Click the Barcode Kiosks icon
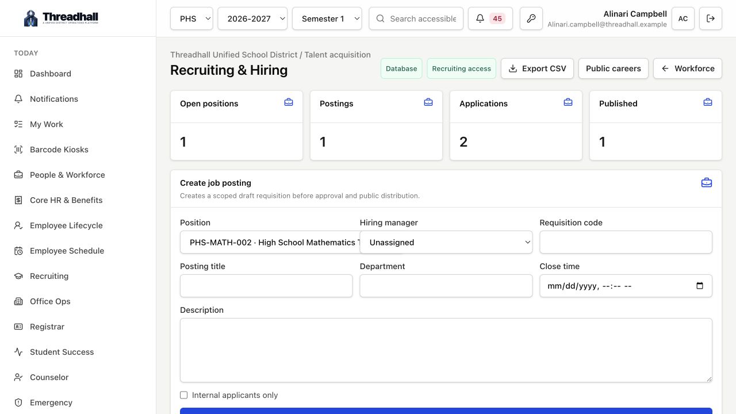 [x=18, y=149]
